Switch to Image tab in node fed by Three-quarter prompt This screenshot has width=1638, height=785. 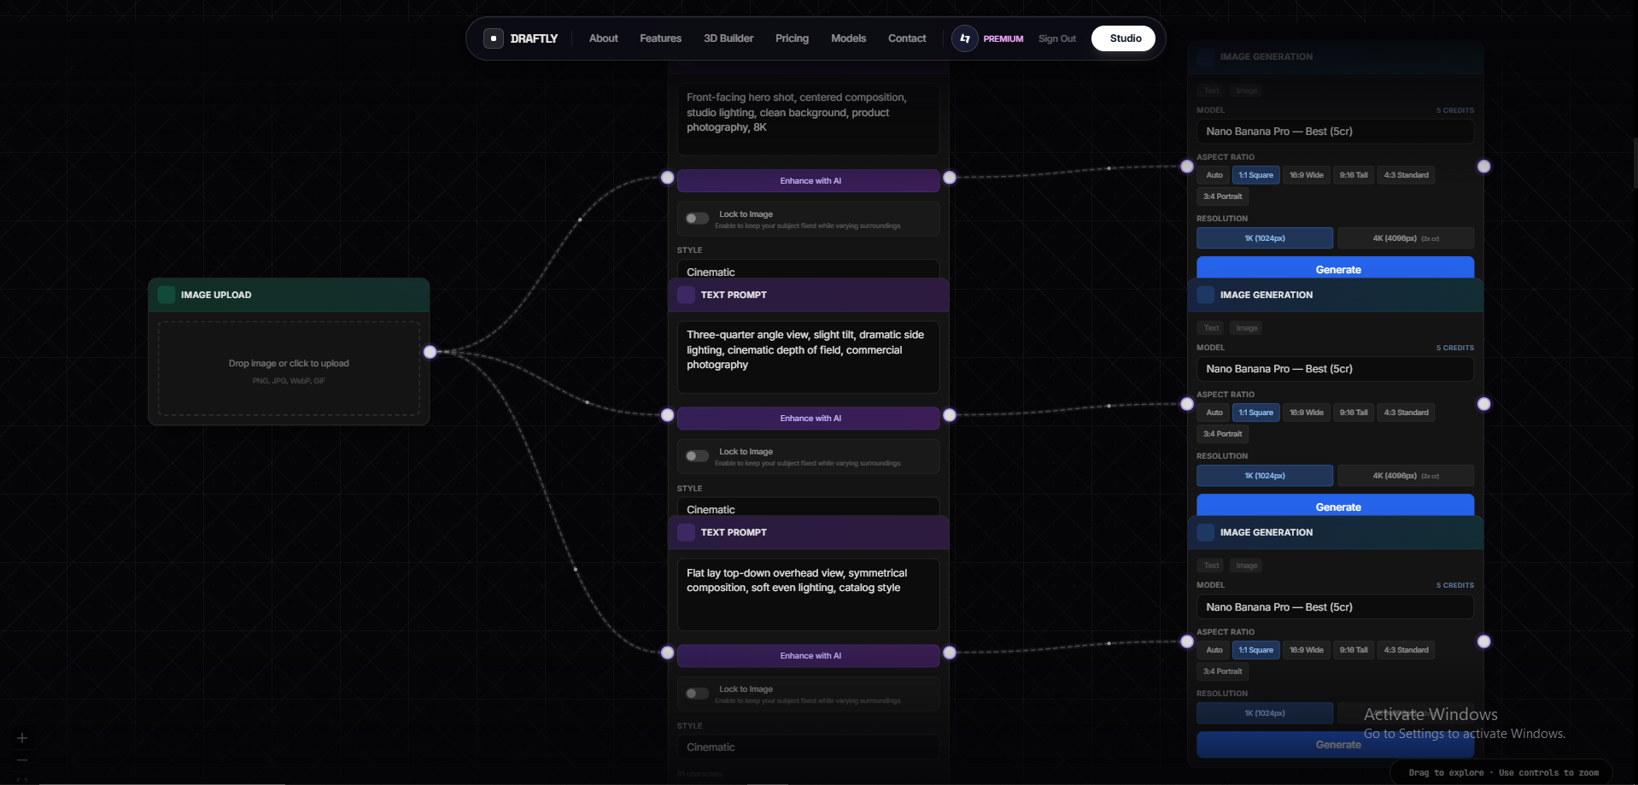coord(1246,328)
